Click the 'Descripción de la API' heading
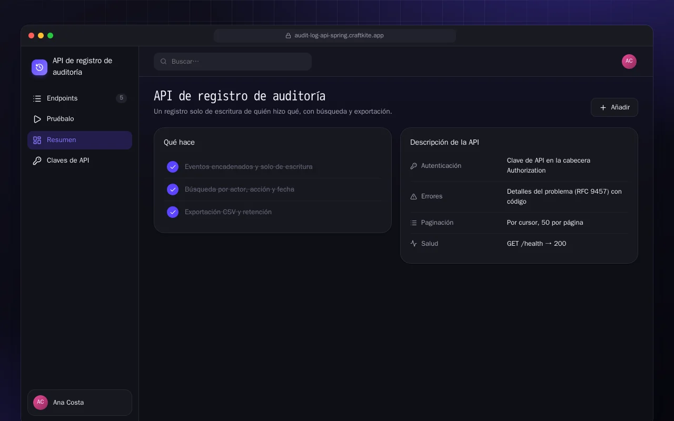674x421 pixels. click(x=444, y=142)
